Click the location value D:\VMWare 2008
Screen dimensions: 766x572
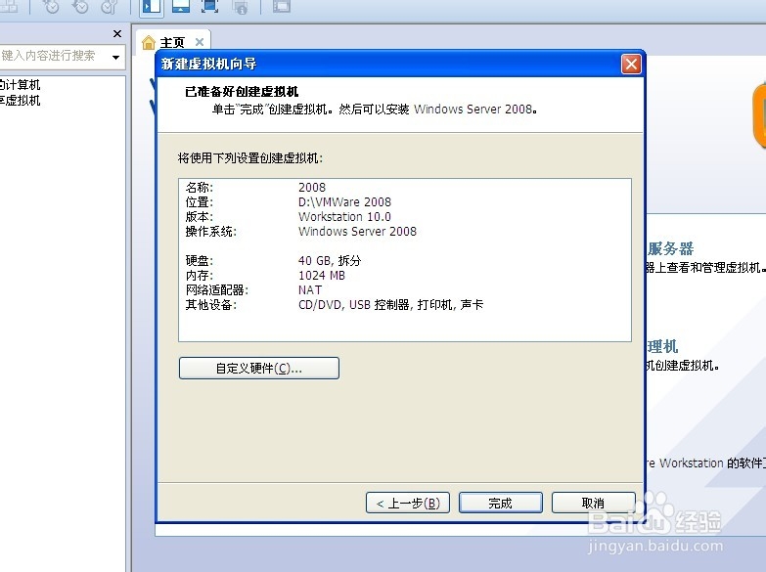(345, 202)
